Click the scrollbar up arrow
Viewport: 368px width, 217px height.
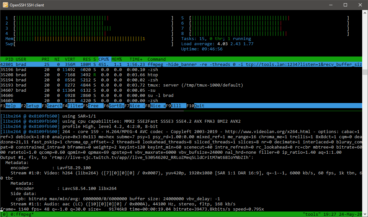(365, 13)
